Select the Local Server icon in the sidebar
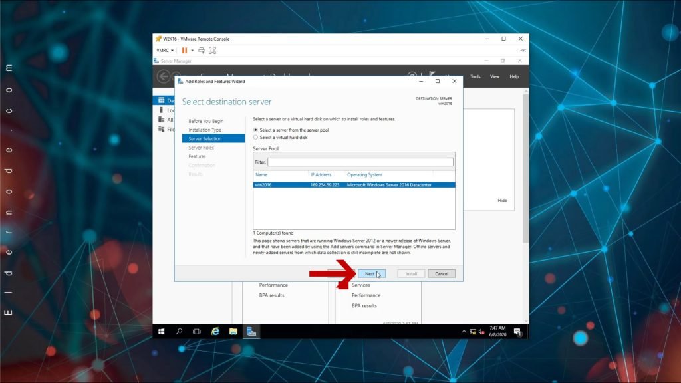 coord(162,110)
